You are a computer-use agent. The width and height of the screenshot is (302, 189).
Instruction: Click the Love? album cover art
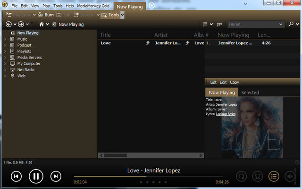coord(252,128)
